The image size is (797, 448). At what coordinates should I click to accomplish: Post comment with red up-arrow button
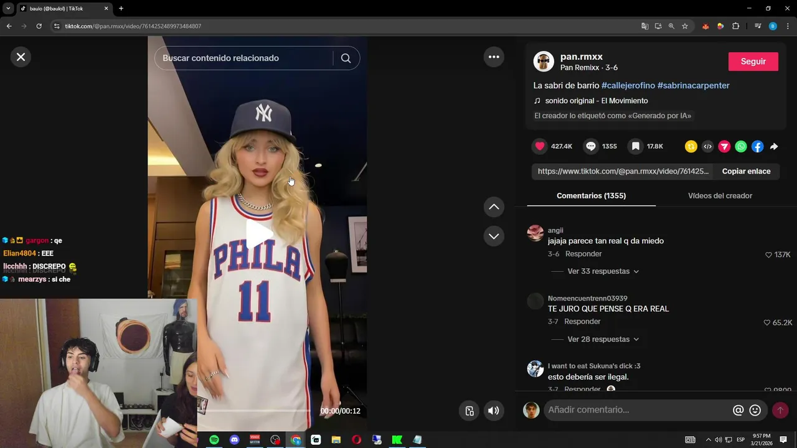pos(780,410)
